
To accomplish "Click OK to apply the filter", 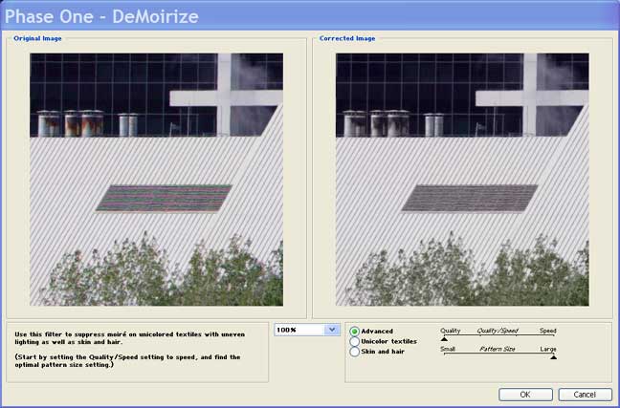I will tap(524, 394).
